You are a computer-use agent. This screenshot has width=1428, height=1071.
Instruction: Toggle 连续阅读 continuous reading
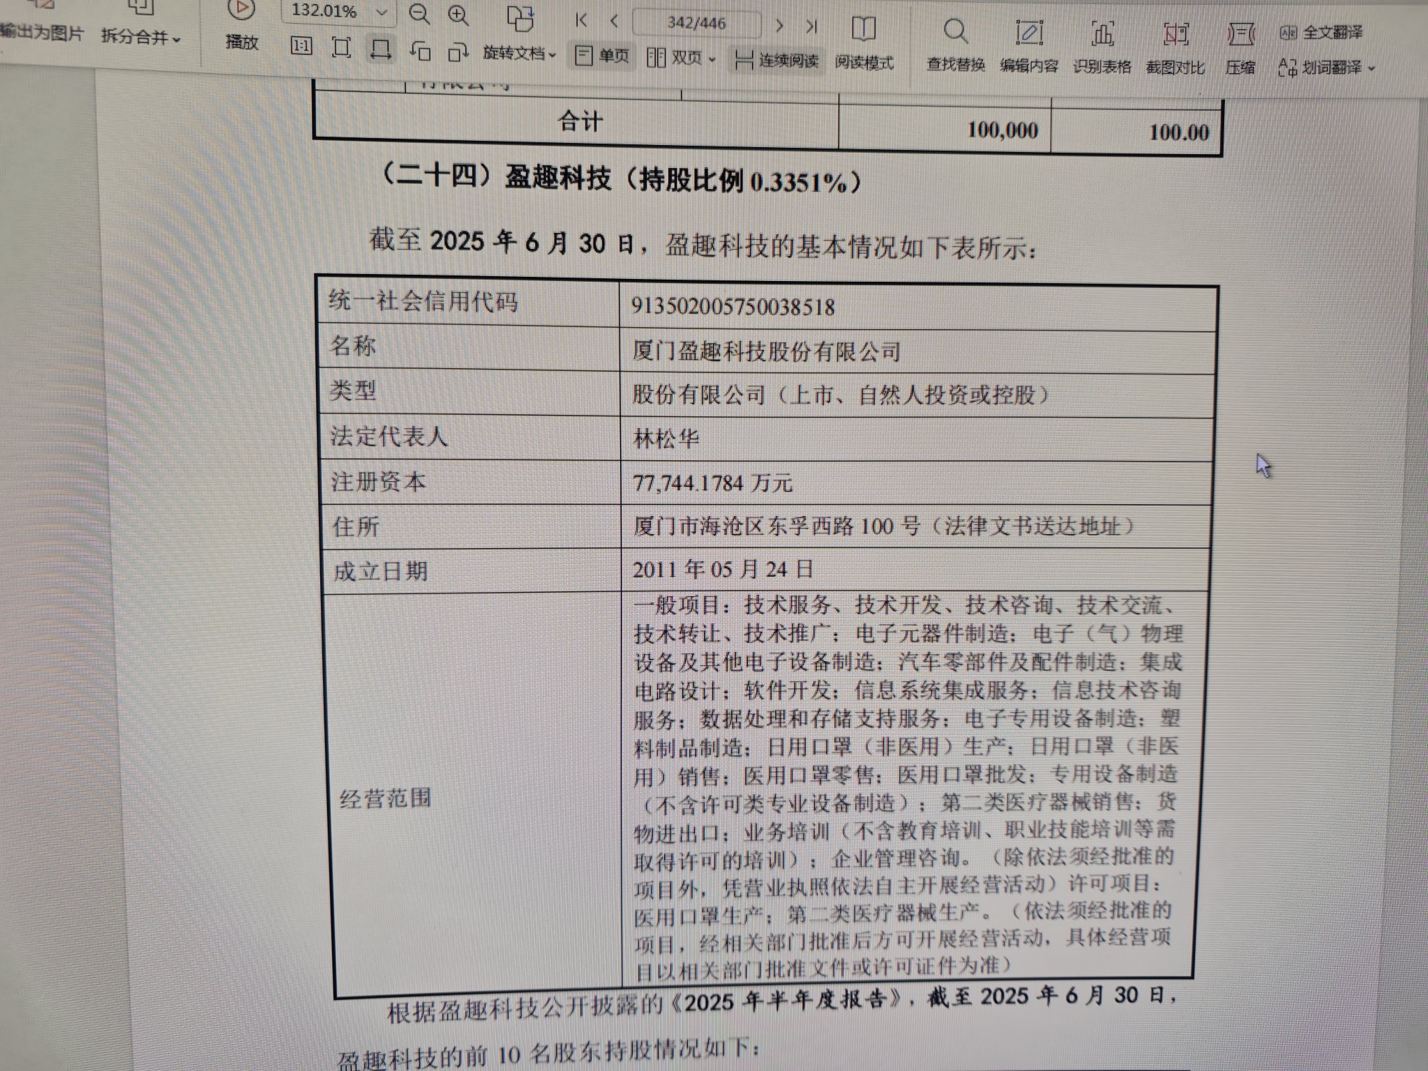tap(777, 61)
